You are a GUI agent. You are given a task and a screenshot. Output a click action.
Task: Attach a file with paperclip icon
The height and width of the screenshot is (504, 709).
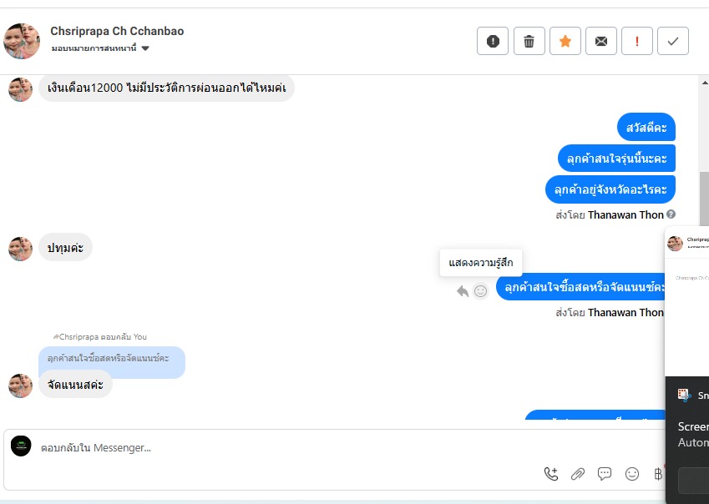pos(577,474)
